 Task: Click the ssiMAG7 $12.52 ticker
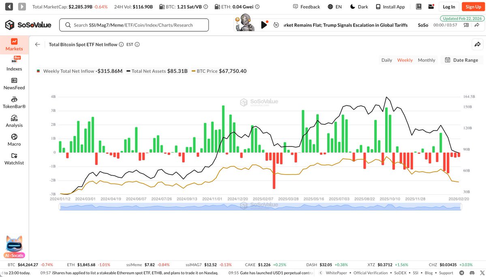click(209, 264)
